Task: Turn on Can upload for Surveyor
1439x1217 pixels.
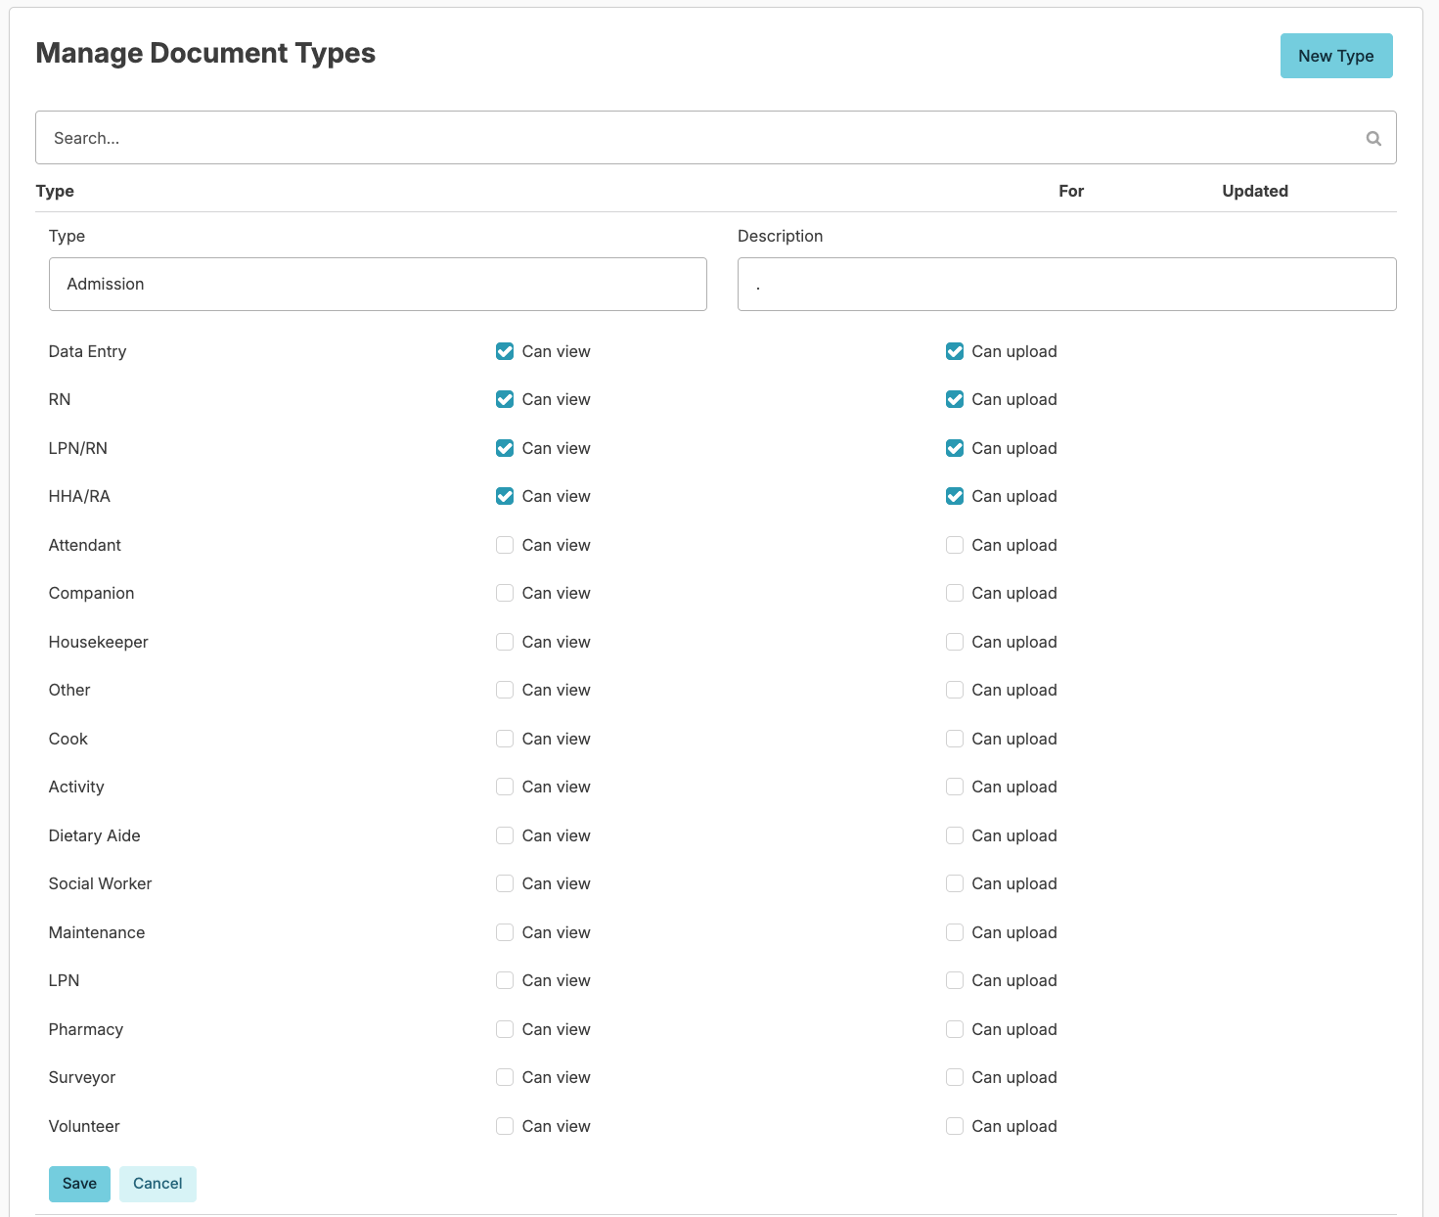Action: click(955, 1077)
